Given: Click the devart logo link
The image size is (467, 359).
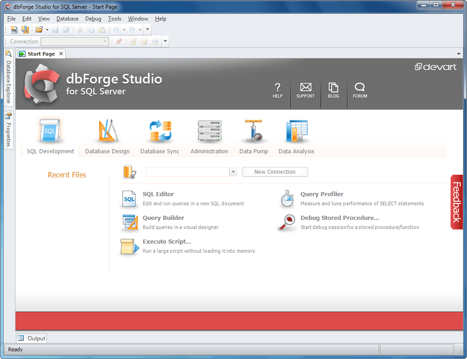Looking at the screenshot, I should coord(436,67).
